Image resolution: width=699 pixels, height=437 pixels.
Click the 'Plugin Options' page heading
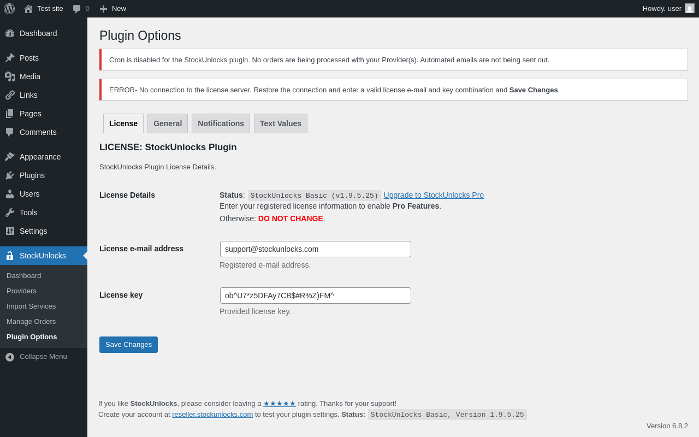pos(140,36)
